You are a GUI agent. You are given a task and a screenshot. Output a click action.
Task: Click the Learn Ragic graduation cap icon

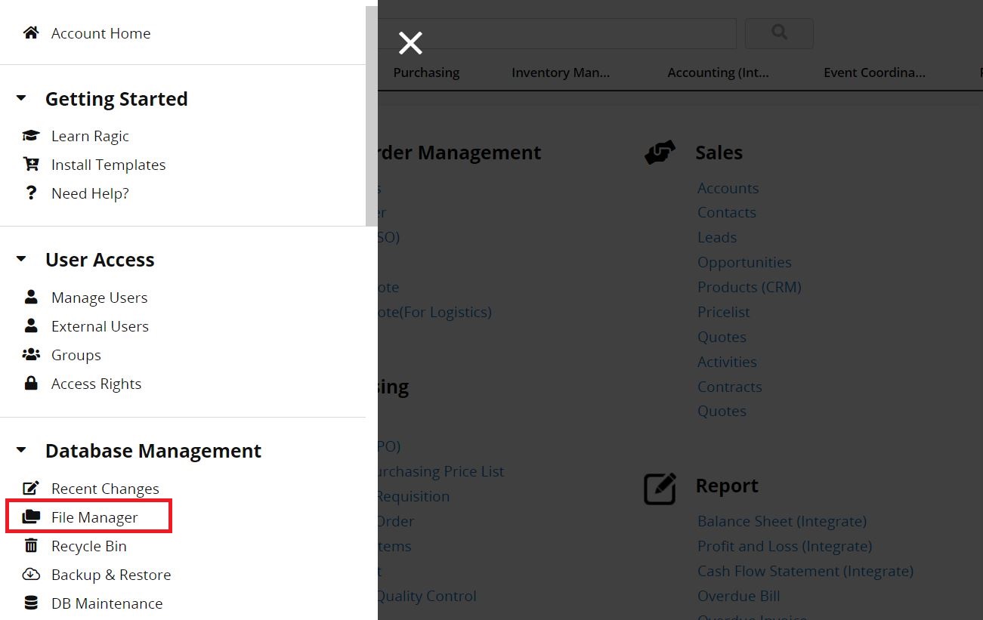31,136
